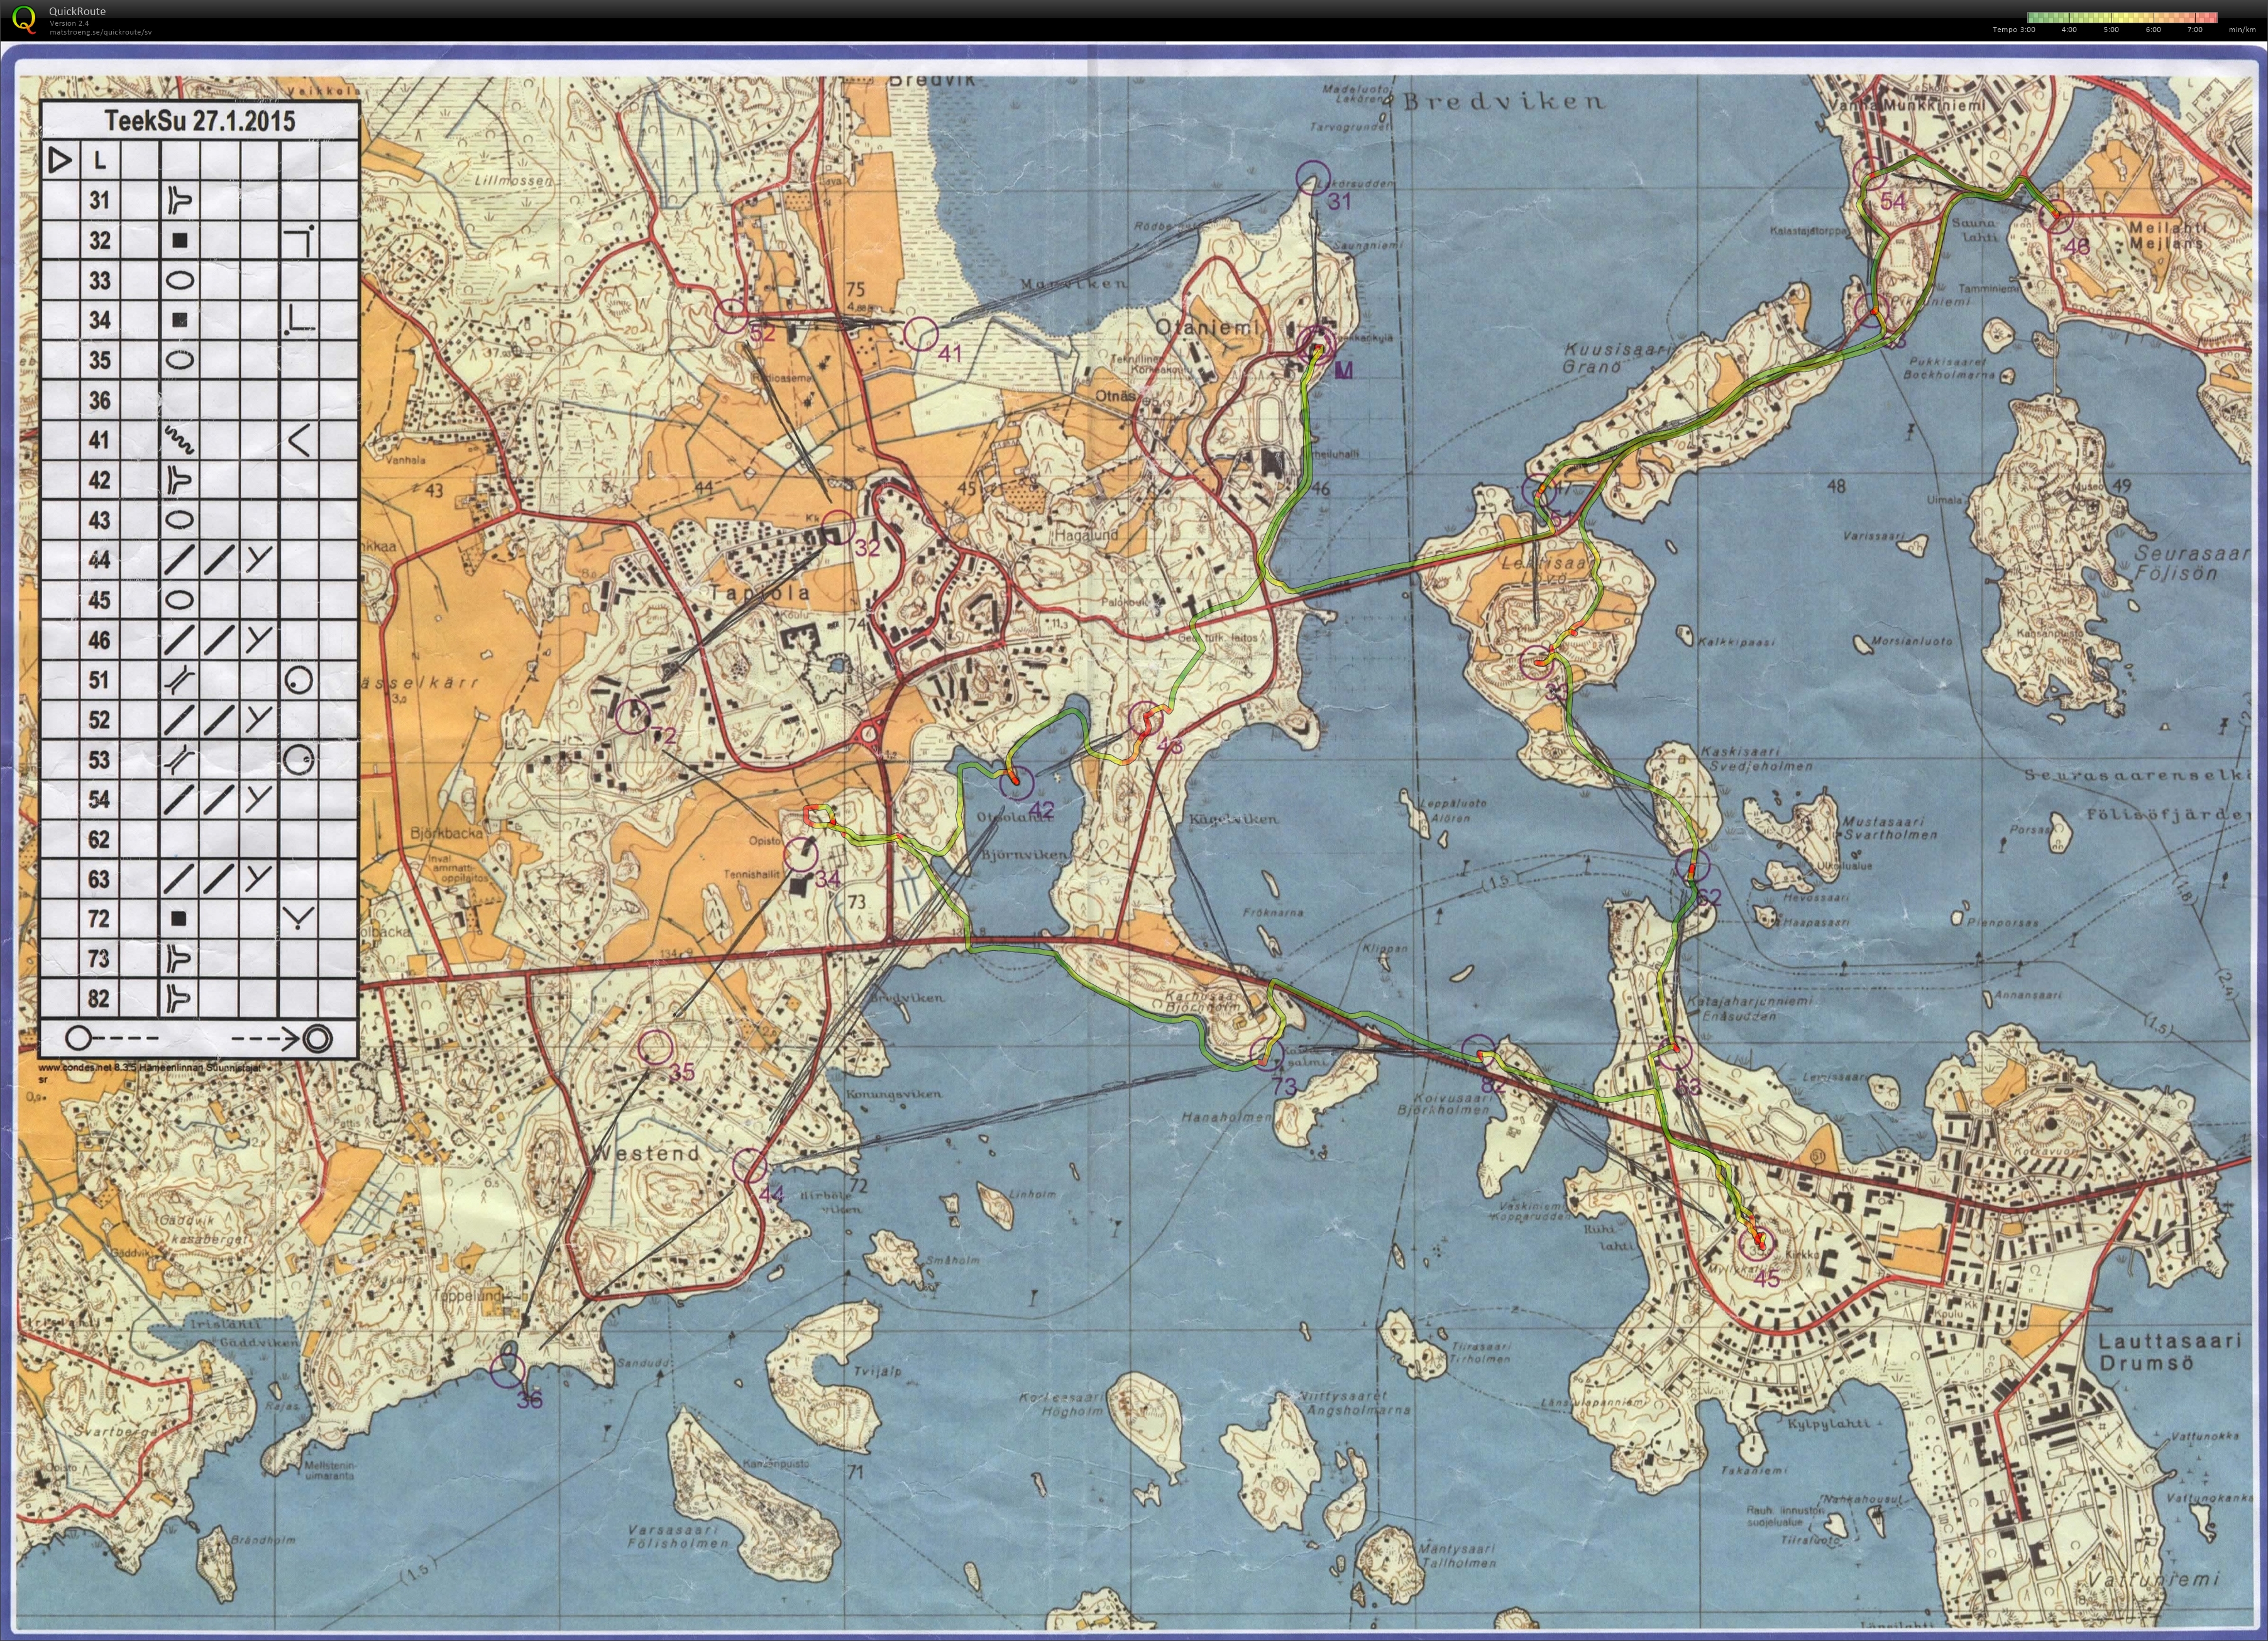Click the start triangle in the control table
2268x1641 pixels.
tap(60, 160)
